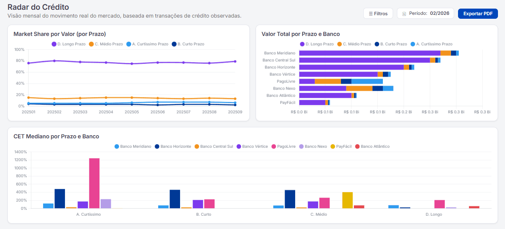This screenshot has width=505, height=229.
Task: Click the yellow PayFácil bar in C. Médio
Action: click(x=348, y=200)
